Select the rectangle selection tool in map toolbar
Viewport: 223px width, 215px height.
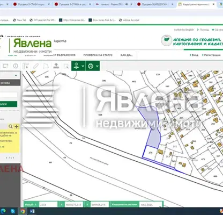(x=5, y=66)
